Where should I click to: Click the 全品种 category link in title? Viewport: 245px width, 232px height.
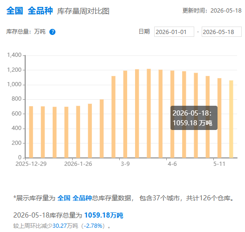click(40, 11)
